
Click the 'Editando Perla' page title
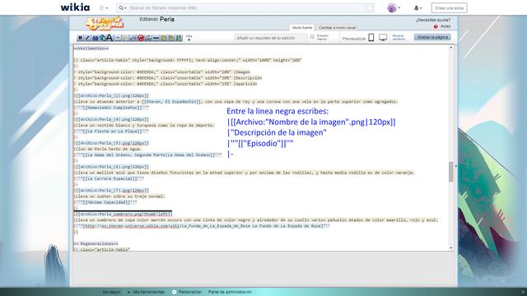pos(156,20)
